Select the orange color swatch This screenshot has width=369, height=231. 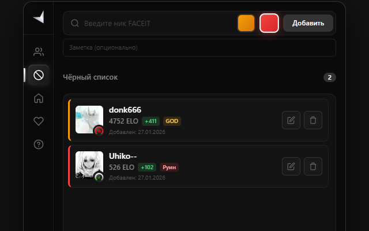(246, 23)
